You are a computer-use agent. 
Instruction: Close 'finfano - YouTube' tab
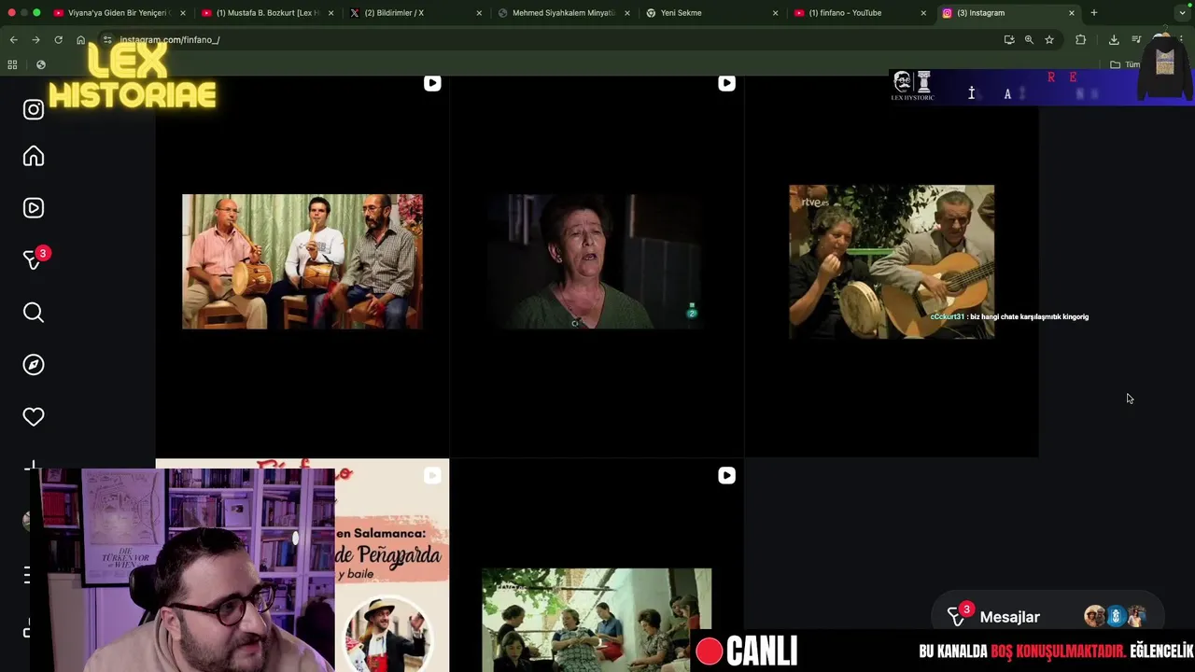923,13
